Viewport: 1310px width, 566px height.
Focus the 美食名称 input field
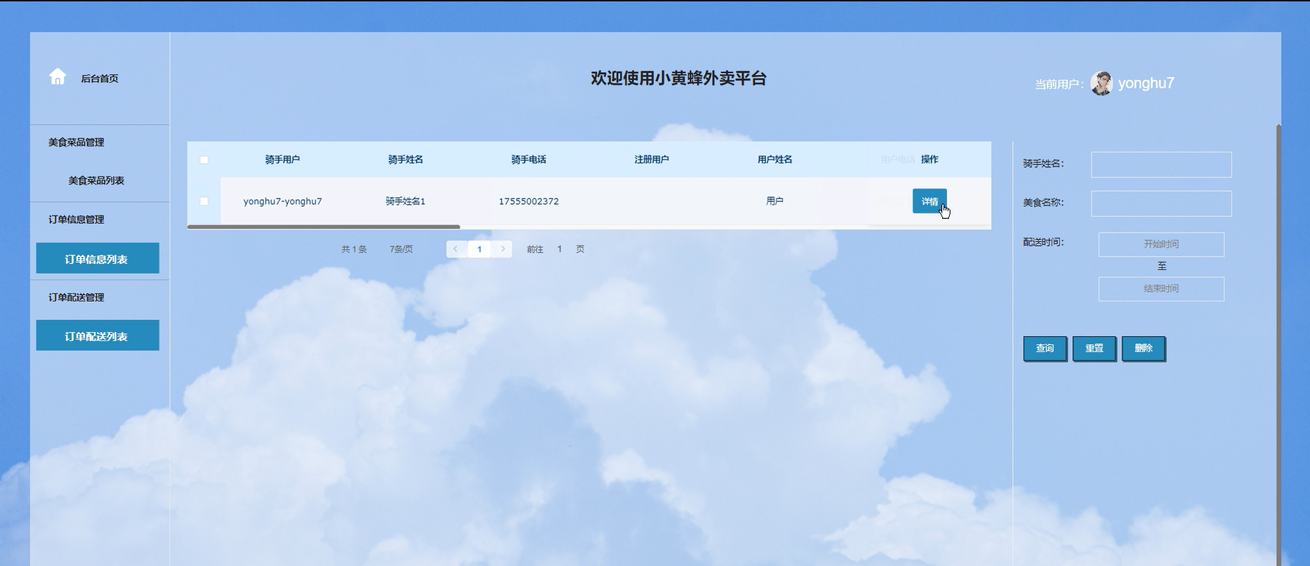tap(1161, 203)
